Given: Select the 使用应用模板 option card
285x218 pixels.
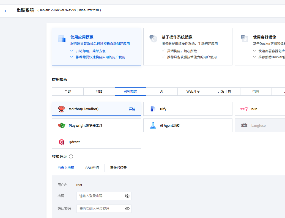Looking at the screenshot, I should click(96, 47).
